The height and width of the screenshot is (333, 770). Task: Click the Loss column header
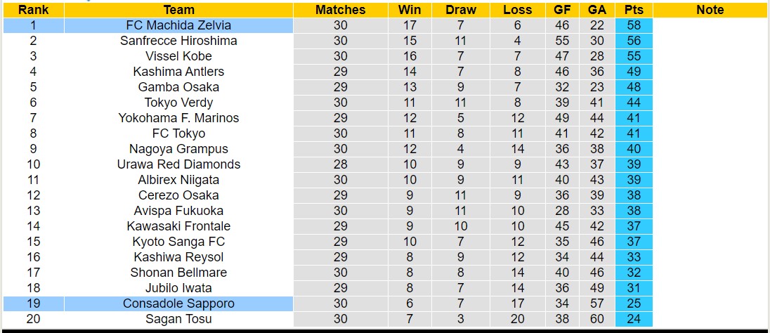518,10
